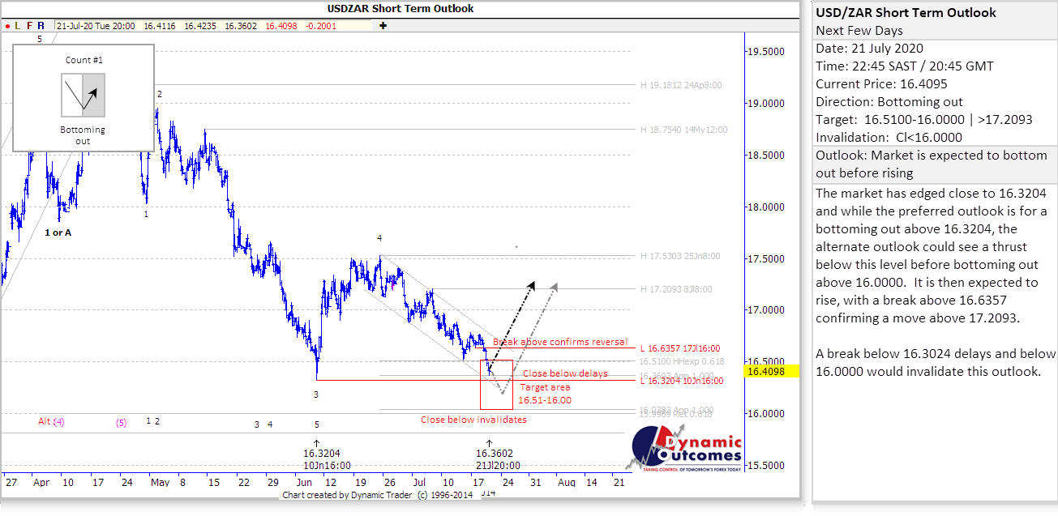Click the 17.0000 price axis label

pyautogui.click(x=766, y=310)
